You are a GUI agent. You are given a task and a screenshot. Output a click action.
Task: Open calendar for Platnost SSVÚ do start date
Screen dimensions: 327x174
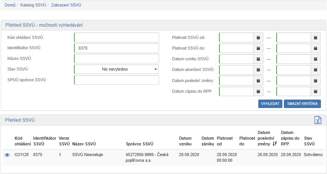[258, 48]
